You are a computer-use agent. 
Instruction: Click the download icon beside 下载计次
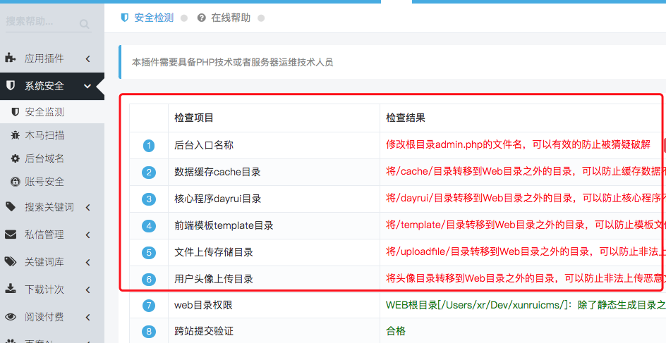coord(10,289)
